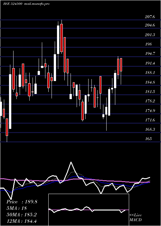Select the 188.1 price axis label

(150, 73)
